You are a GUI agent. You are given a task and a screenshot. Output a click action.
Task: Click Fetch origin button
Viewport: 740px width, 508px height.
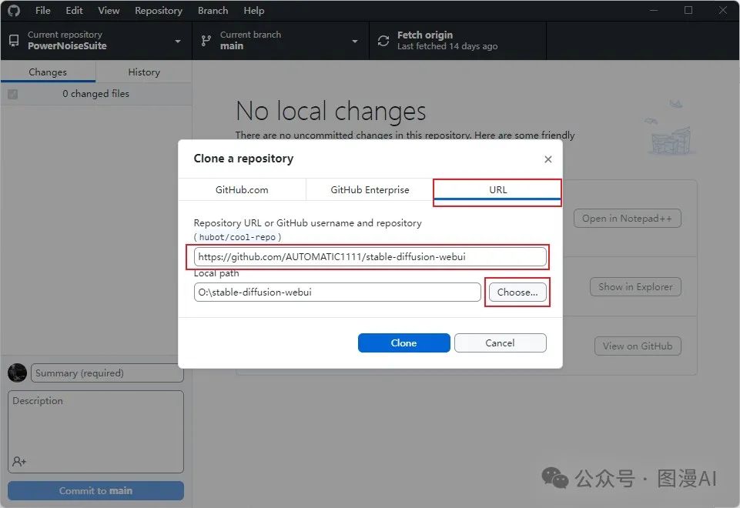[x=457, y=41]
